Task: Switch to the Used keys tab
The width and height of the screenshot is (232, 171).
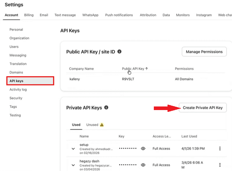Action: point(76,125)
